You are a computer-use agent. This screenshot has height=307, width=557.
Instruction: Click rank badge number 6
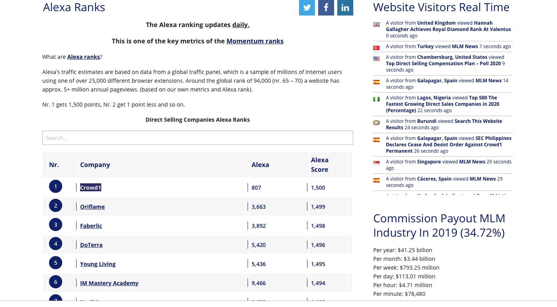click(x=55, y=282)
